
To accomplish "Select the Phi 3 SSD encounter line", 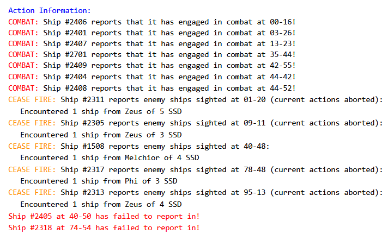I will 99,181.
